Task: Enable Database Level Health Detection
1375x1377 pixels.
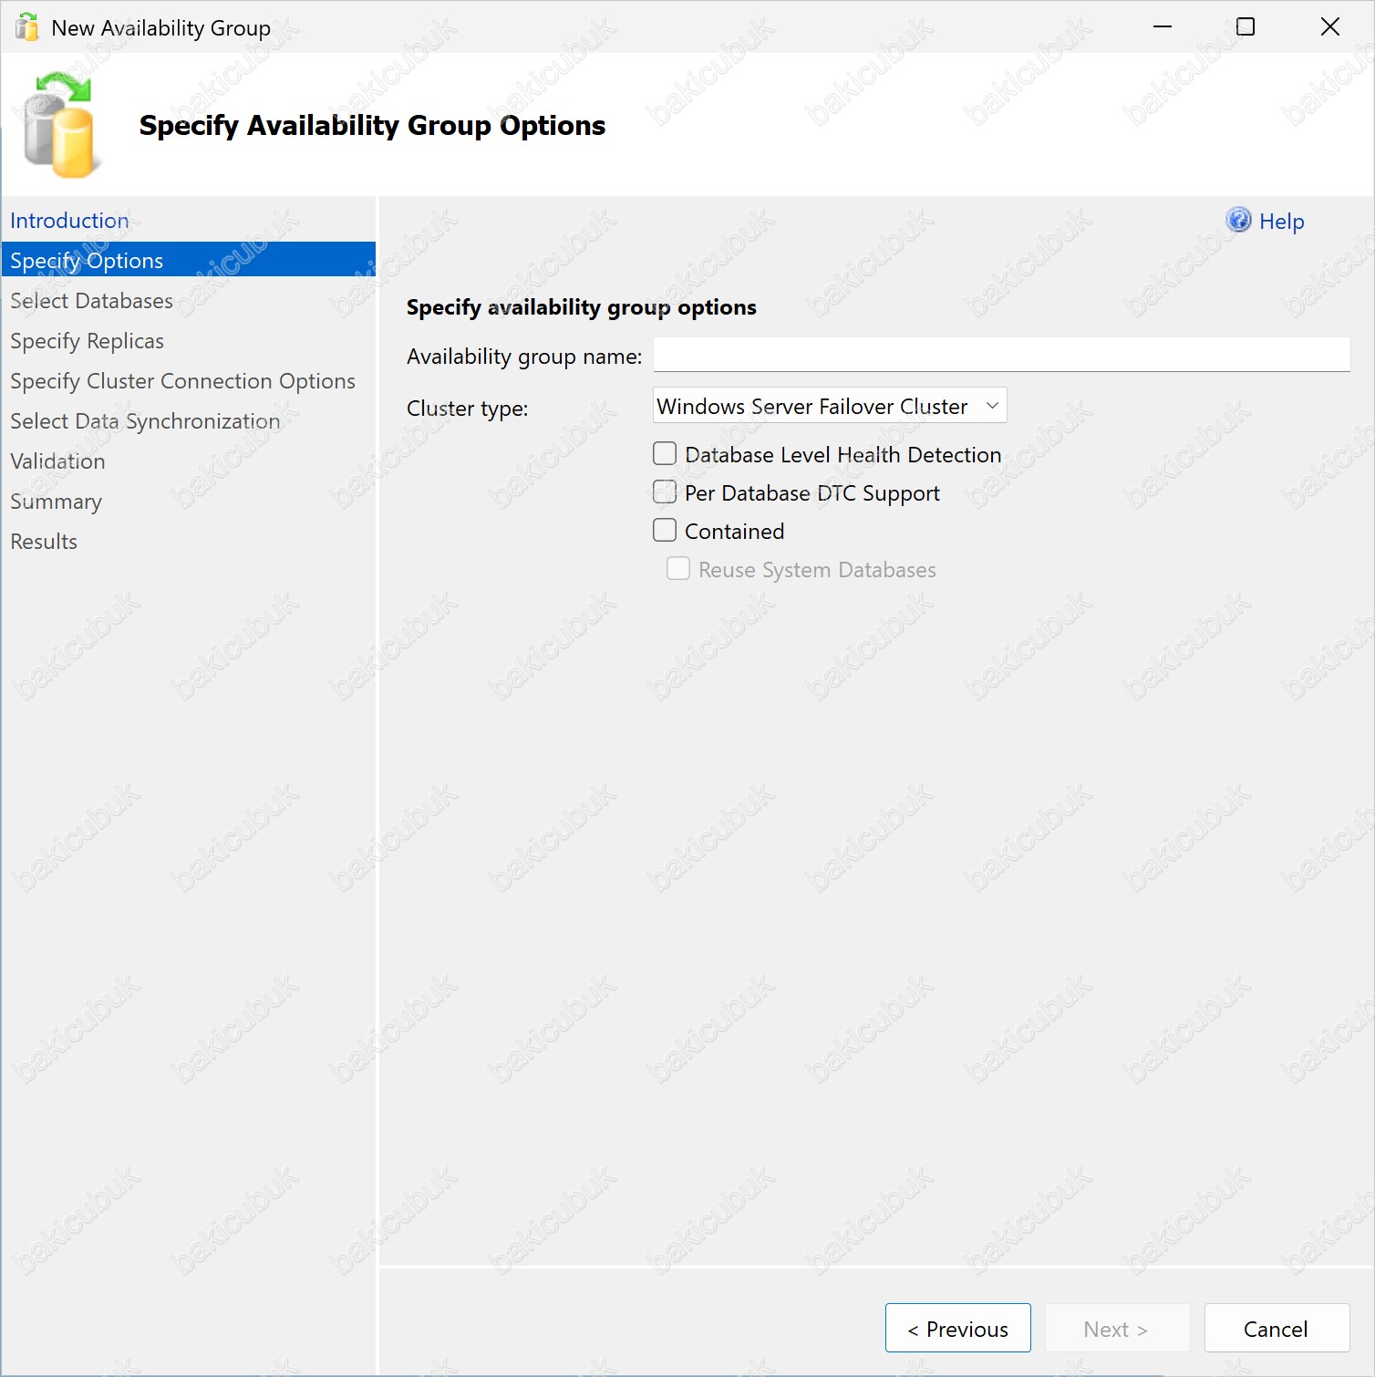Action: [x=665, y=453]
